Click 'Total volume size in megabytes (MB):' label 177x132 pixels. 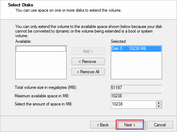(x=46, y=87)
